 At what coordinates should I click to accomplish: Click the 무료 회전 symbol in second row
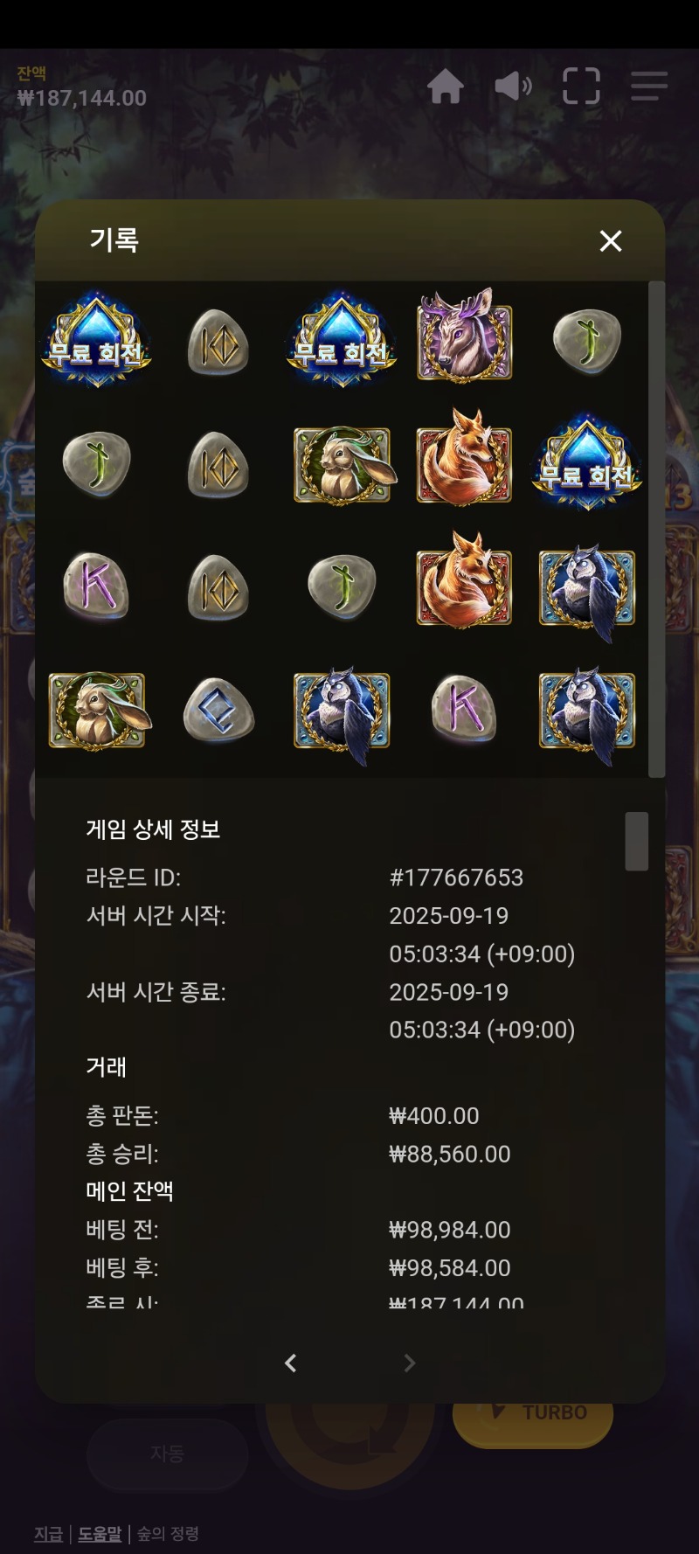(x=587, y=462)
